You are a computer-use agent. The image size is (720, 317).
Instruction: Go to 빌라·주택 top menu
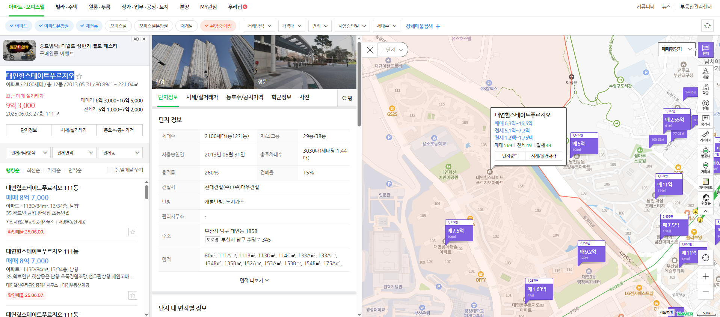pyautogui.click(x=66, y=7)
